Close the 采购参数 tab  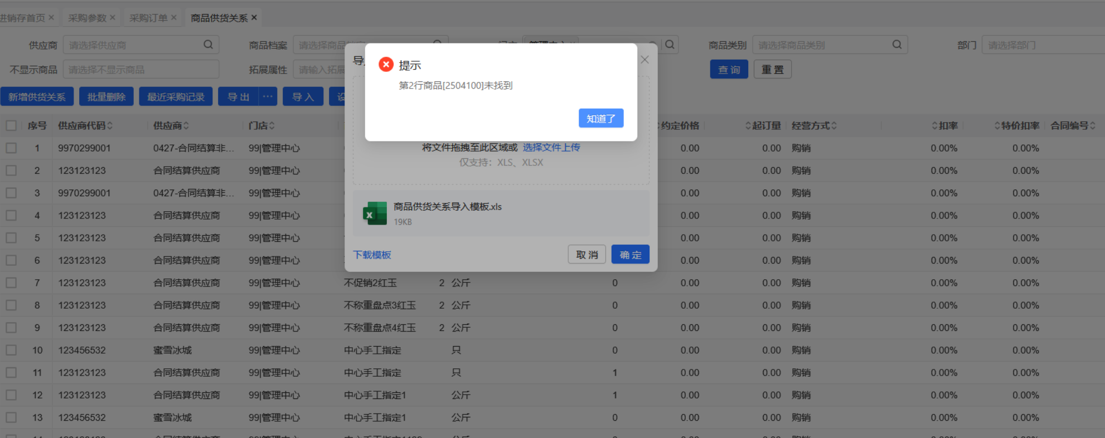click(x=113, y=18)
